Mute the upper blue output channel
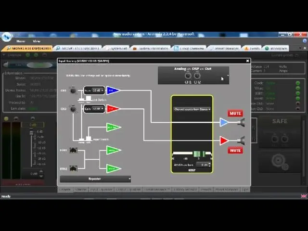This screenshot has width=308, height=231. (235, 114)
